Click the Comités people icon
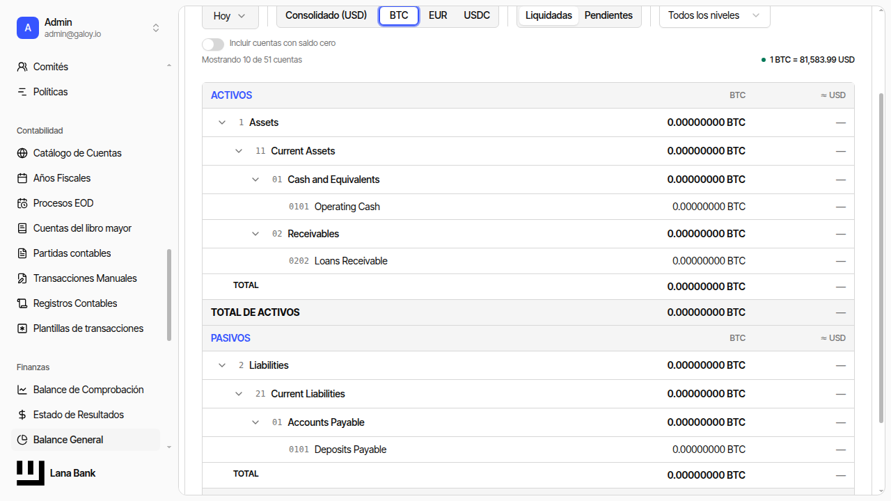The image size is (891, 501). (22, 67)
